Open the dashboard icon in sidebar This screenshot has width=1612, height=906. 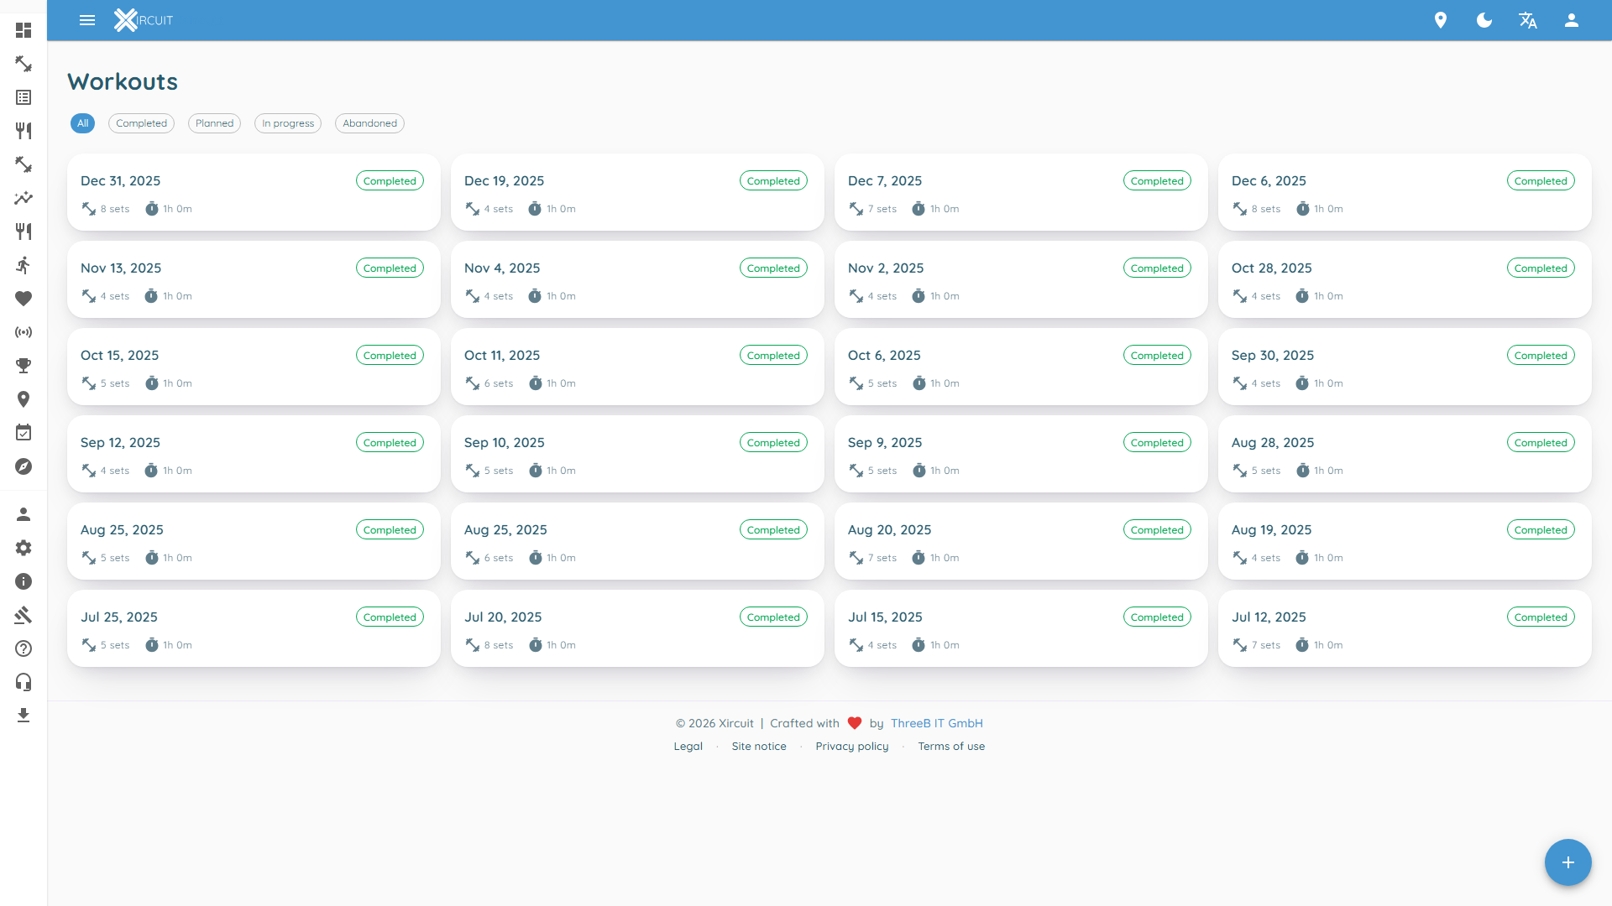pos(24,30)
